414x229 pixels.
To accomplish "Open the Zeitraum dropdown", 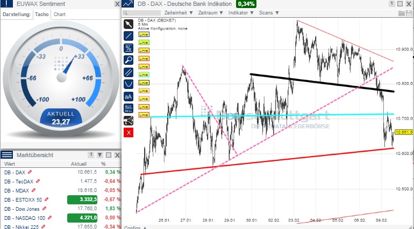I will pos(210,13).
